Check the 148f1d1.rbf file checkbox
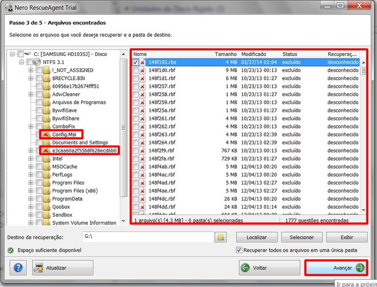The width and height of the screenshot is (377, 287). (136, 78)
